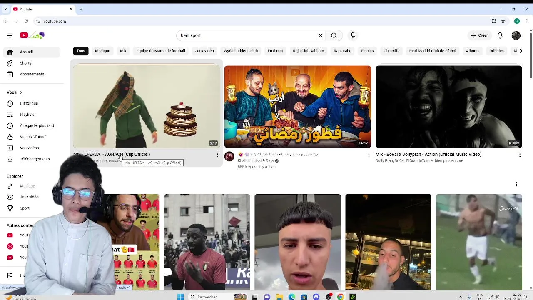Open the Short of man in Belgium jersey

click(x=207, y=242)
